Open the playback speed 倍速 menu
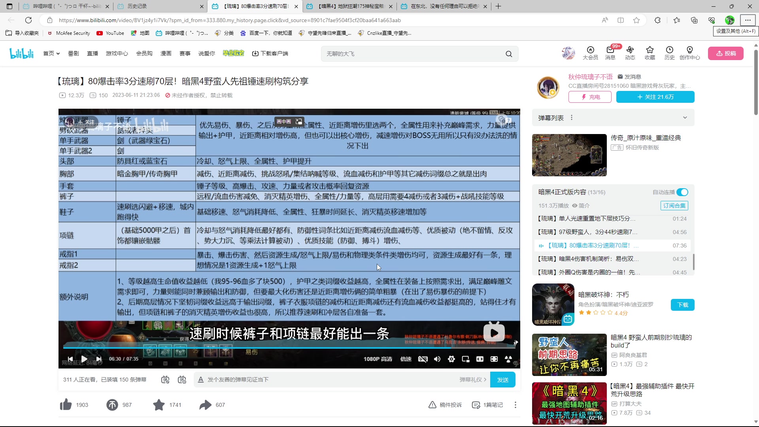 (x=406, y=359)
